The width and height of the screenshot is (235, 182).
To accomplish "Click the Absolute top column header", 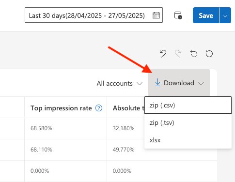I will click(x=128, y=108).
